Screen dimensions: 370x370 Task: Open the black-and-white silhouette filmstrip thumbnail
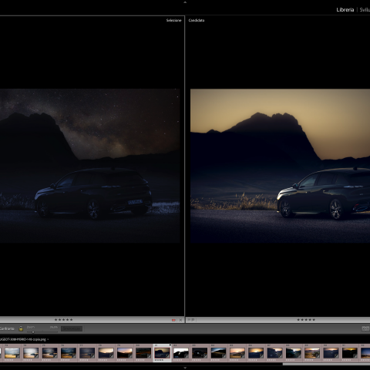(x=181, y=353)
